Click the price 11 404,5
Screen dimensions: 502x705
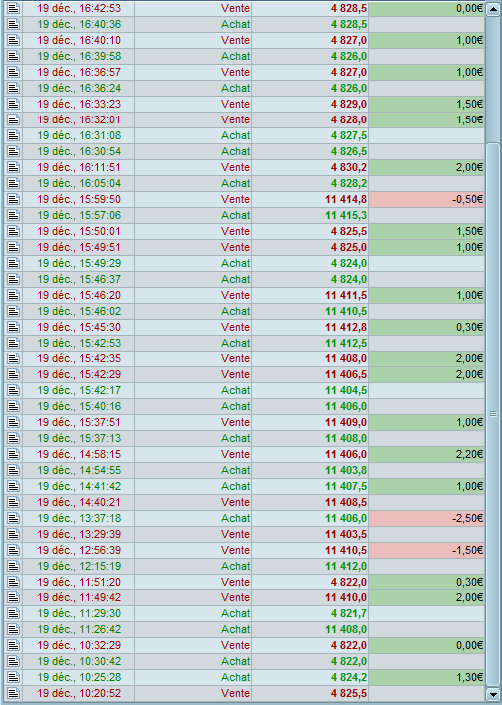(346, 390)
